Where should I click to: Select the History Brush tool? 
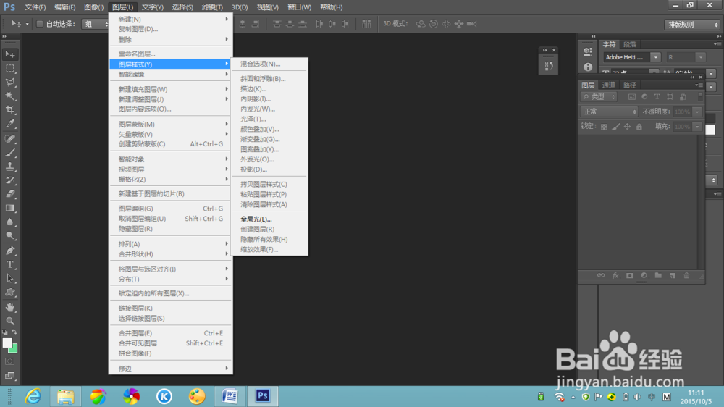(9, 180)
